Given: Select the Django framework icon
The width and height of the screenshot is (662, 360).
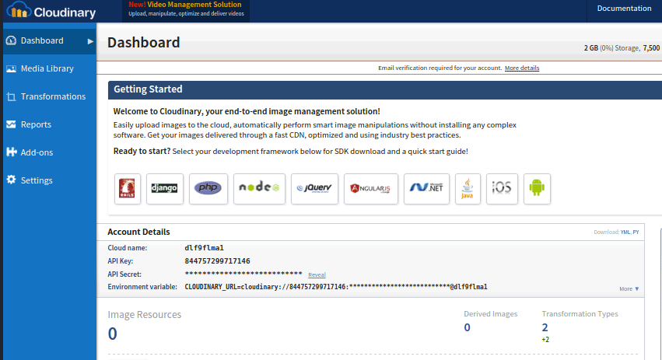Looking at the screenshot, I should coord(165,189).
